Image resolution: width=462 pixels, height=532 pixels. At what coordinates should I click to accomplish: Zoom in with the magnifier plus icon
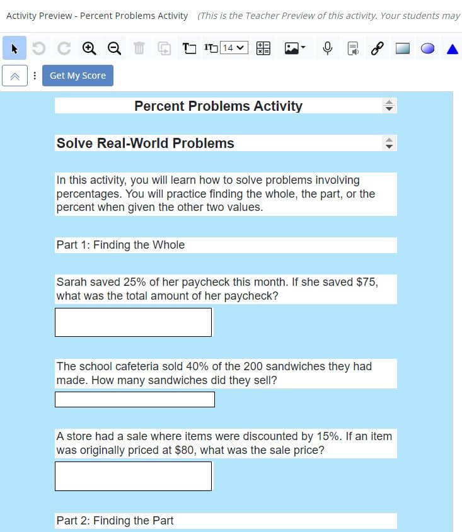(x=89, y=48)
